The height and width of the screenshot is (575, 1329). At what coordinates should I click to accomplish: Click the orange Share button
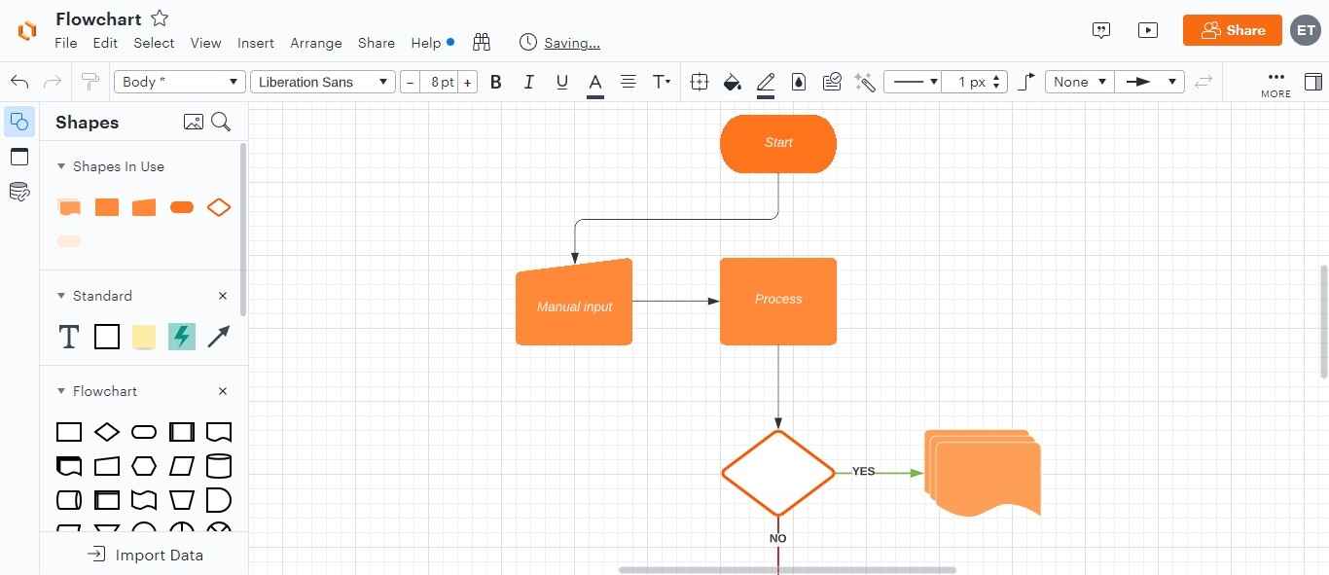pos(1233,30)
